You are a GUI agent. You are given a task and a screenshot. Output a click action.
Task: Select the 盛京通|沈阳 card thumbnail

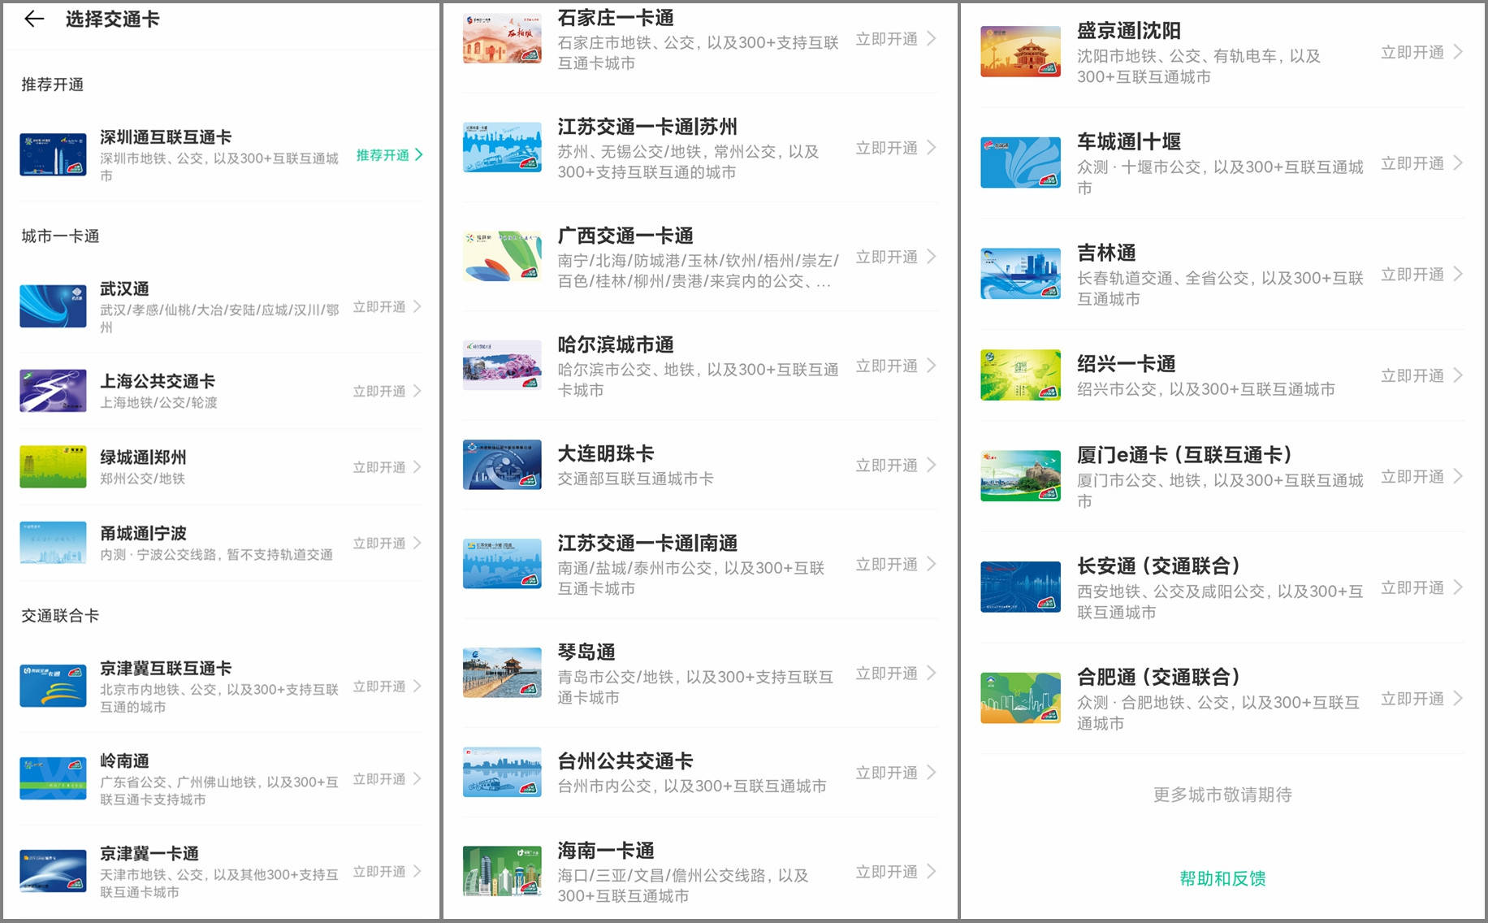(x=1019, y=51)
